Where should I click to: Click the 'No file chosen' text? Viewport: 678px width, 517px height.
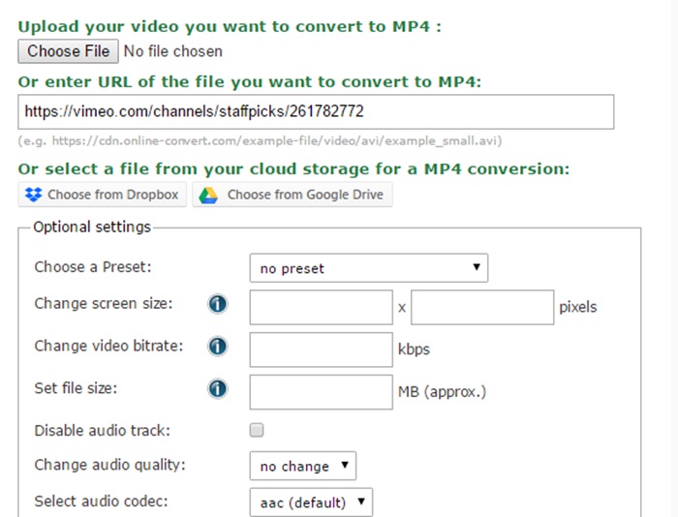[173, 51]
